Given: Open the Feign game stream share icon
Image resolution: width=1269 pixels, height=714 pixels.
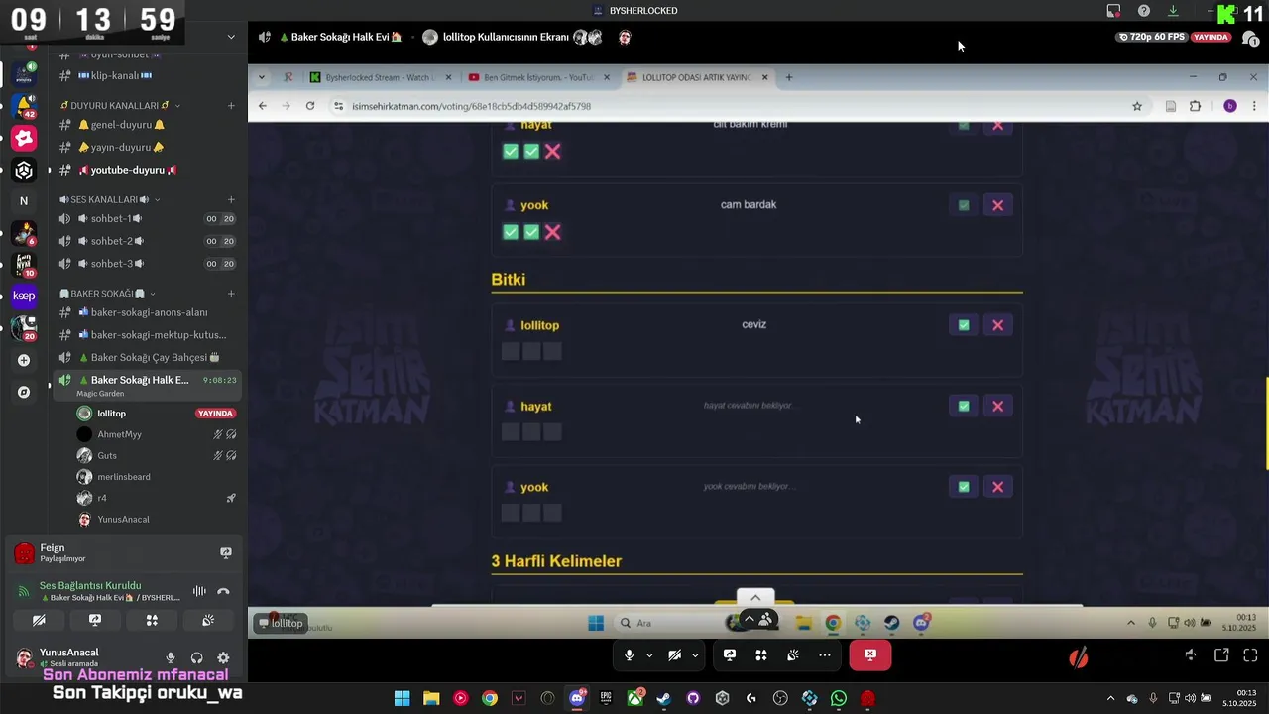Looking at the screenshot, I should [225, 552].
